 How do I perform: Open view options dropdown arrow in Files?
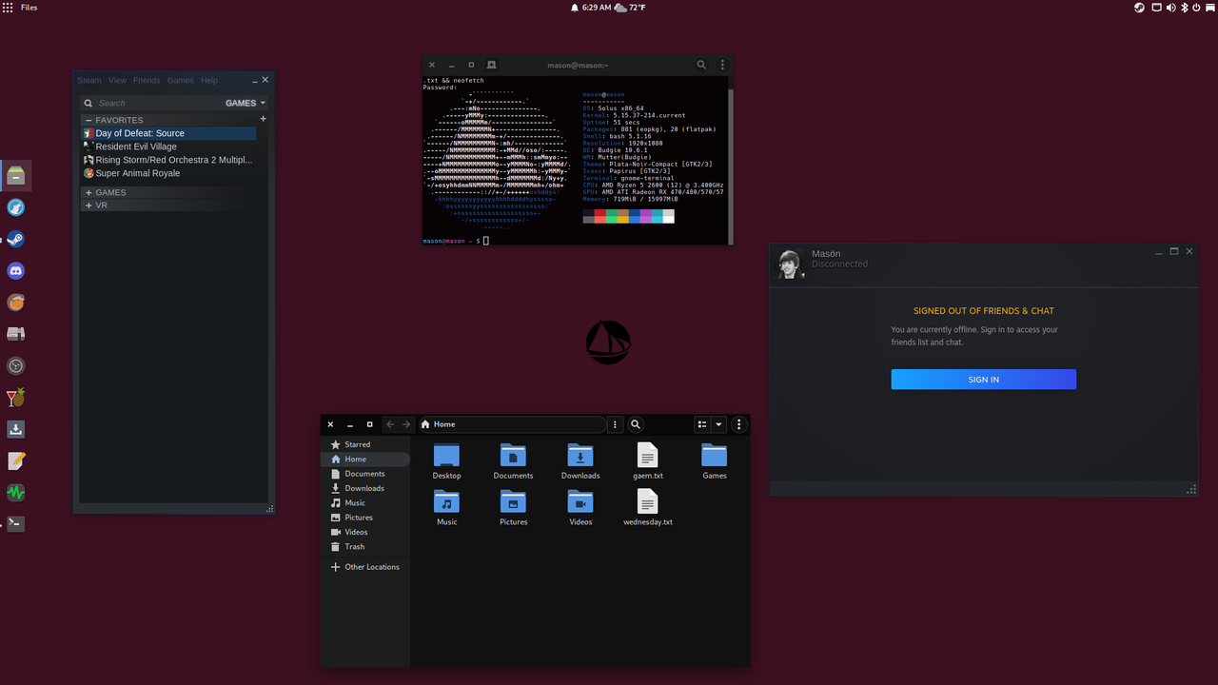click(719, 424)
